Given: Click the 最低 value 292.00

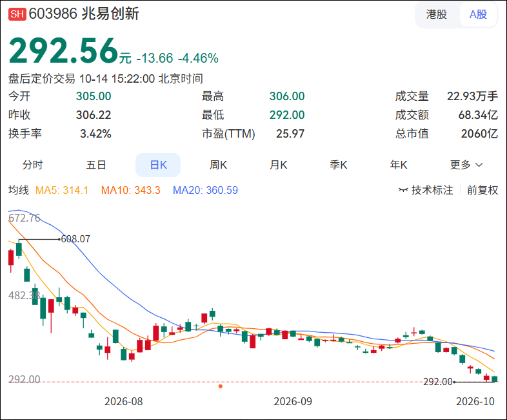Looking at the screenshot, I should pyautogui.click(x=287, y=115).
